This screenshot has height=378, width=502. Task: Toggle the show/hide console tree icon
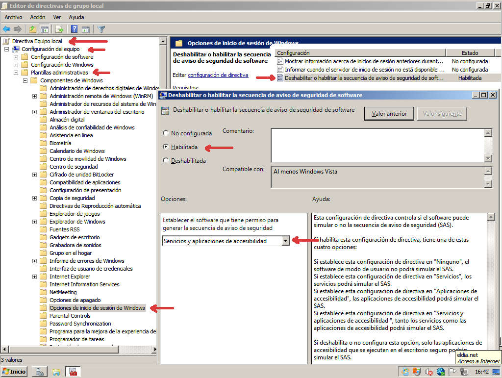point(45,29)
